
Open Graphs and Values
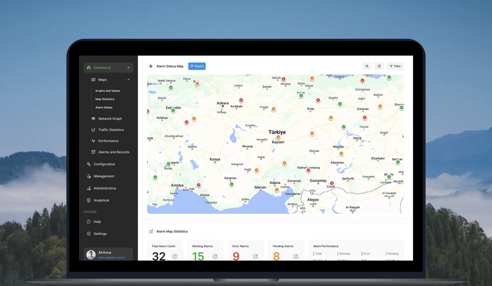tap(108, 91)
